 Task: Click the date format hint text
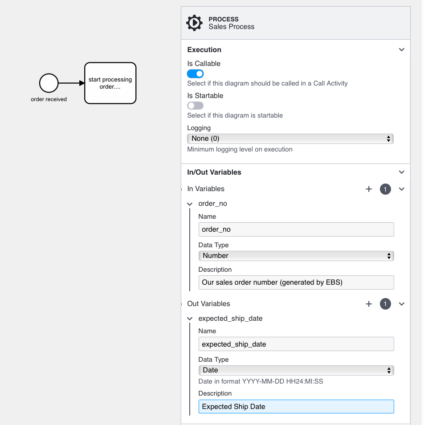click(261, 381)
